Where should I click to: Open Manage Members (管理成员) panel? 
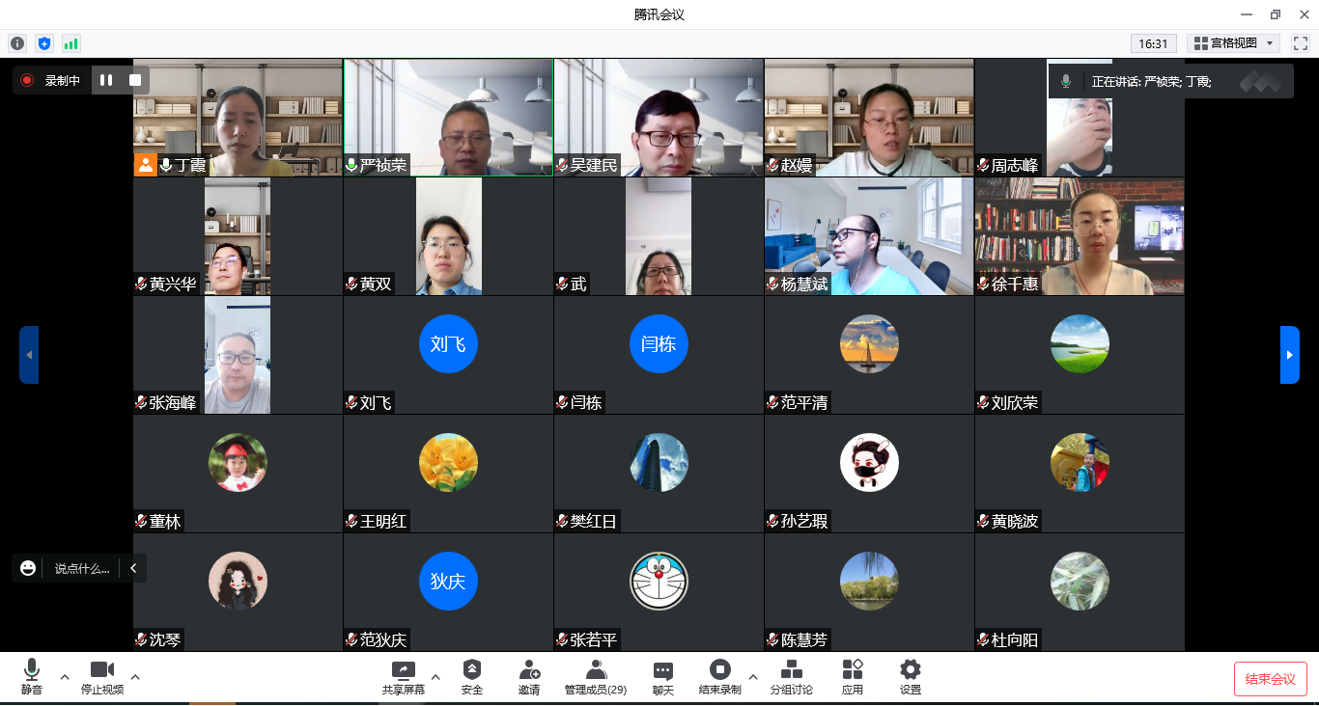[596, 677]
